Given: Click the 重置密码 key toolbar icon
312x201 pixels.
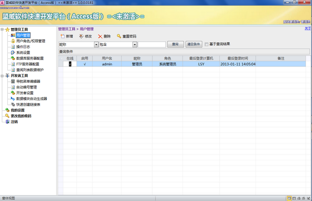Looking at the screenshot, I should coord(119,36).
